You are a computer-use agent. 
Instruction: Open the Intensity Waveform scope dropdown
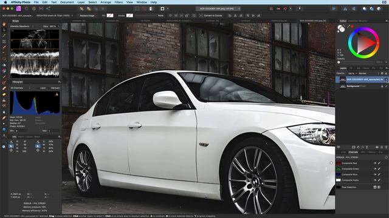(22, 26)
